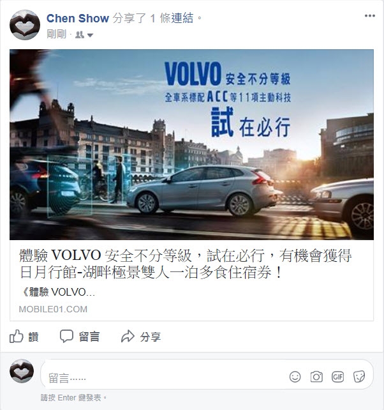This screenshot has height=410, width=384.
Task: Attach a photo with the camera icon
Action: click(x=316, y=377)
